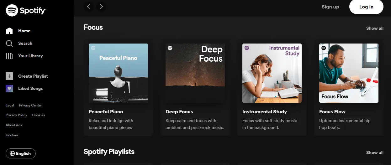The image size is (391, 165).
Task: Select the Your Library label
Action: pos(30,56)
